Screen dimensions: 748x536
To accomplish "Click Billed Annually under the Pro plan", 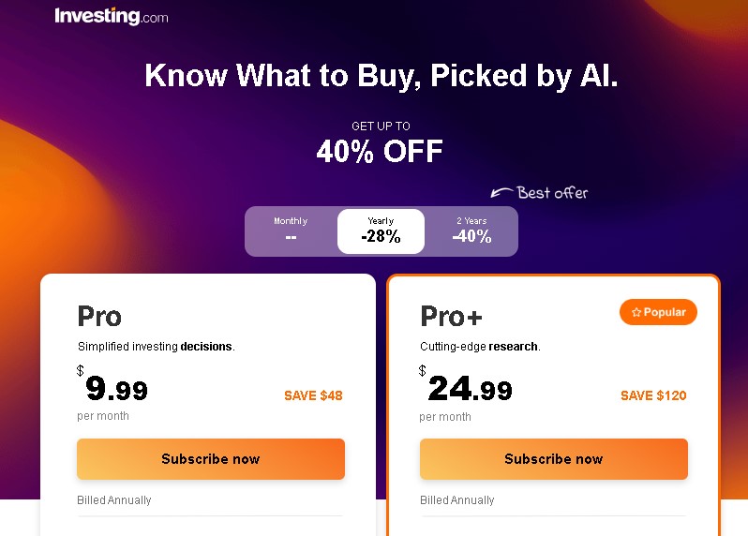I will coord(114,500).
